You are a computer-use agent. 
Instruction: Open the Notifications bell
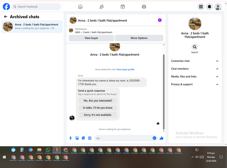[x=209, y=7]
